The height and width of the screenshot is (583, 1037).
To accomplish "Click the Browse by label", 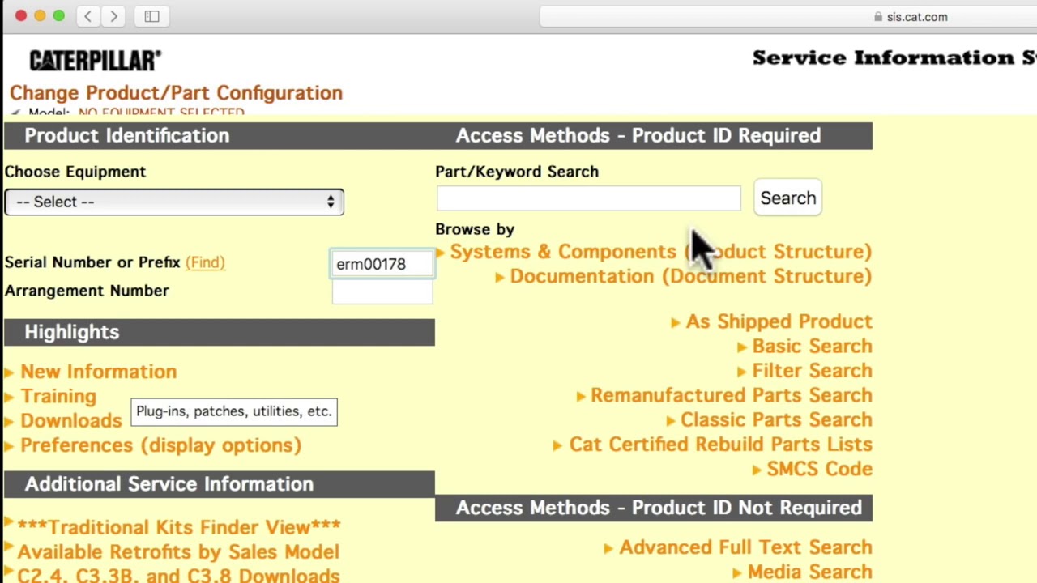I will tap(475, 229).
